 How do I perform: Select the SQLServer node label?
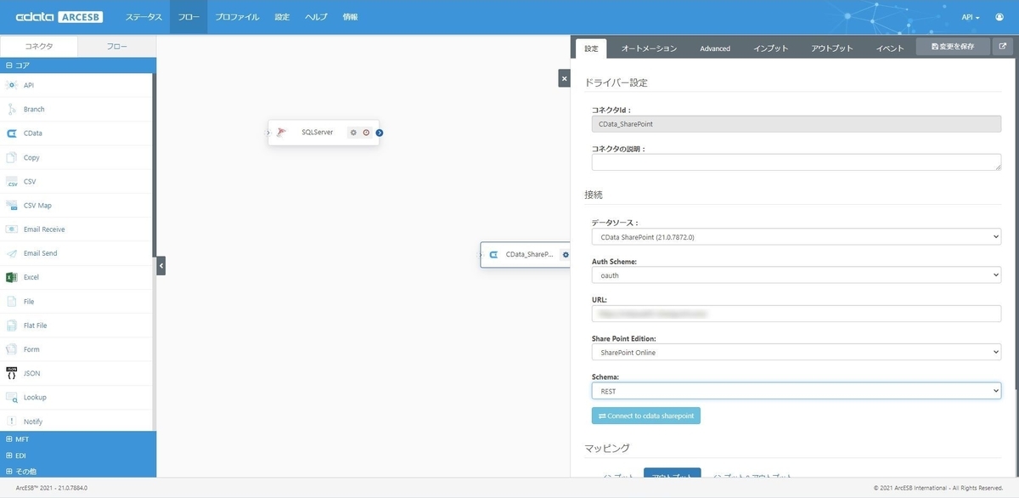click(x=318, y=133)
